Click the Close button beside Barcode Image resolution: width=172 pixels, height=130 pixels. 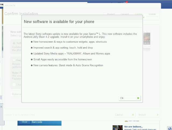pyautogui.click(x=24, y=122)
